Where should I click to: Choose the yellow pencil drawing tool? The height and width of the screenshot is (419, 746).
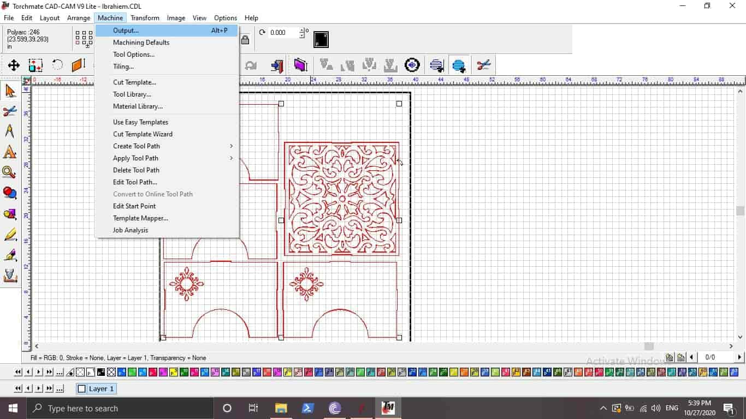point(10,235)
